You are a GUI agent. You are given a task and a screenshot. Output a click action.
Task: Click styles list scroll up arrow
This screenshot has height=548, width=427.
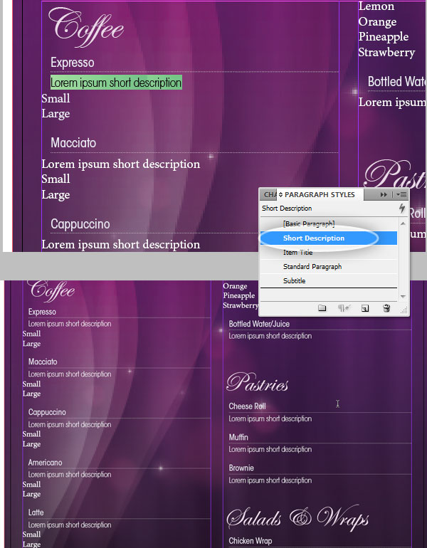[x=403, y=223]
